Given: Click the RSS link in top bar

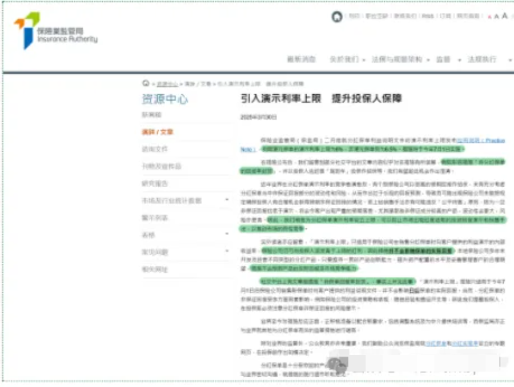Looking at the screenshot, I should click(427, 17).
